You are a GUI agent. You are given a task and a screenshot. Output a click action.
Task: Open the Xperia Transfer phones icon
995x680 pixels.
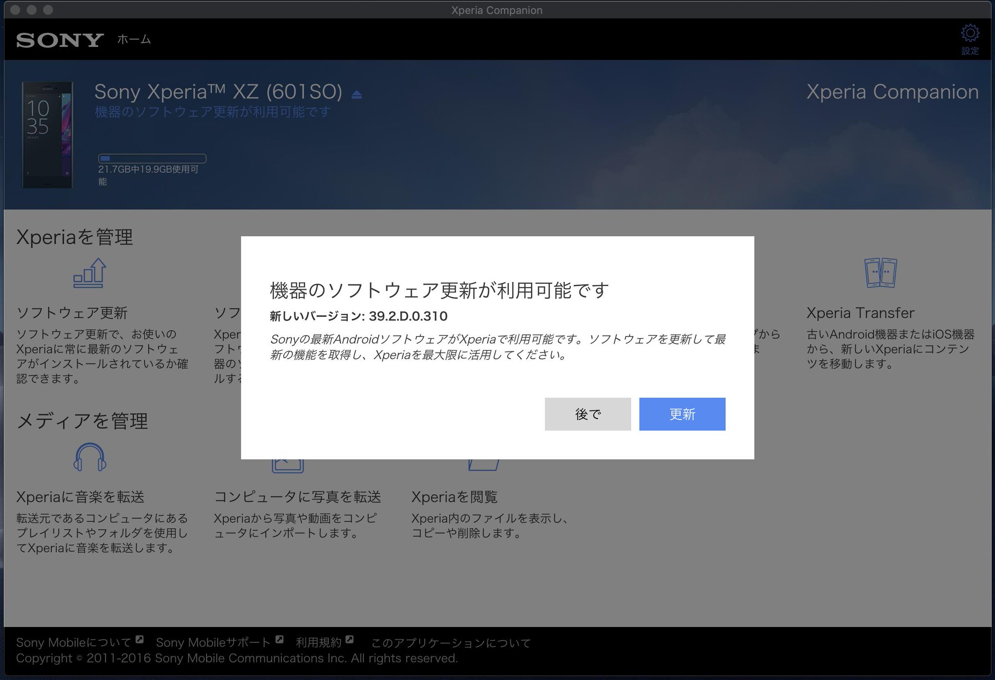[x=880, y=273]
